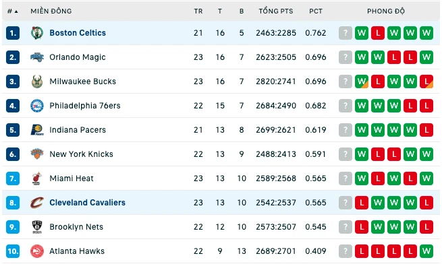Sort table by the # rank column
Screen dimensions: 442x264
tap(12, 11)
